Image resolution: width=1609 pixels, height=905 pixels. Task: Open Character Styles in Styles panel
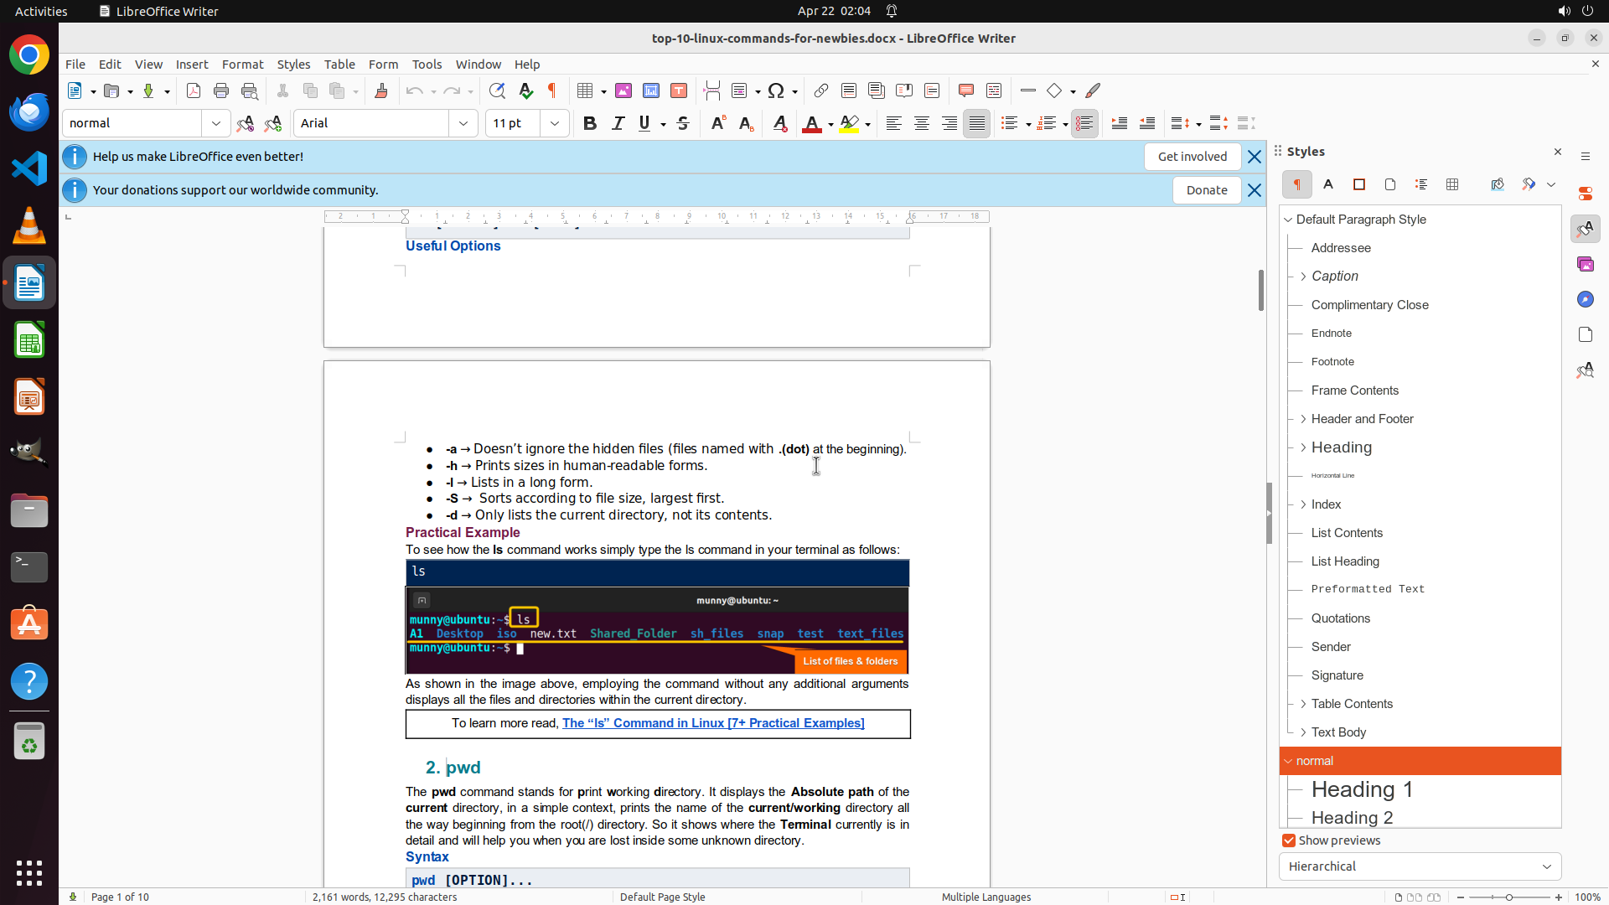pyautogui.click(x=1328, y=184)
